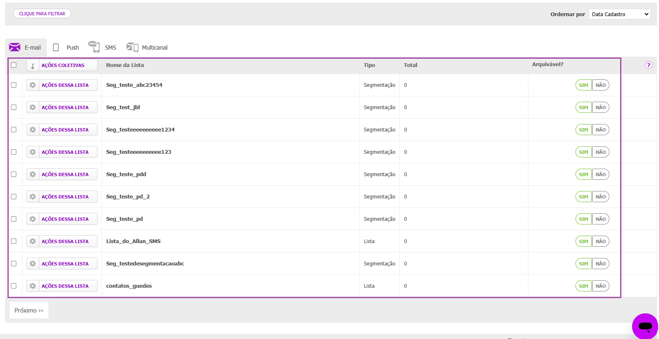Set Seg_test_jbl archivable to NÃO
This screenshot has width=659, height=339.
(x=601, y=107)
